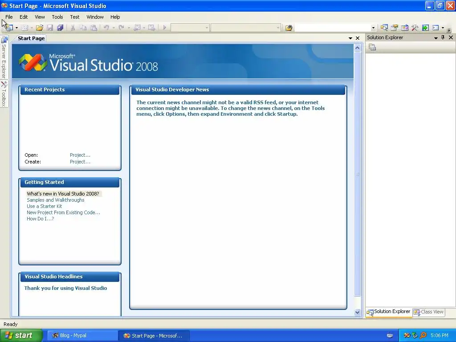Close the Start Page document tab
Viewport: 456px width, 342px height.
pyautogui.click(x=358, y=38)
